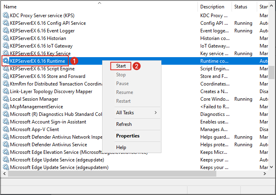Viewport: 276px width, 195px height.
Task: Click 'Runtime co...' description cell
Action: click(214, 61)
